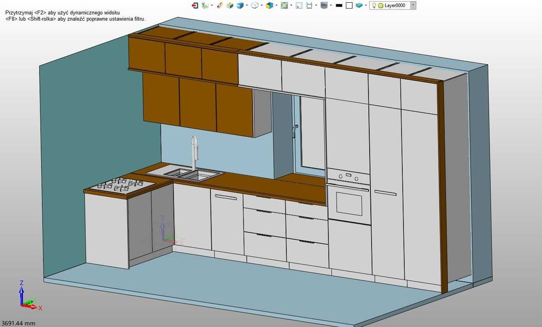Click the black line weight swatch
This screenshot has width=542, height=327.
[x=339, y=5]
